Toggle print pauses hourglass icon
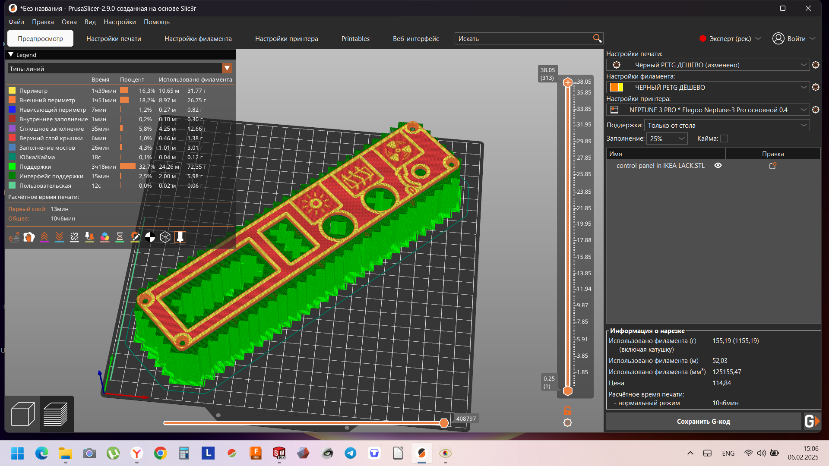This screenshot has height=466, width=829. click(120, 237)
